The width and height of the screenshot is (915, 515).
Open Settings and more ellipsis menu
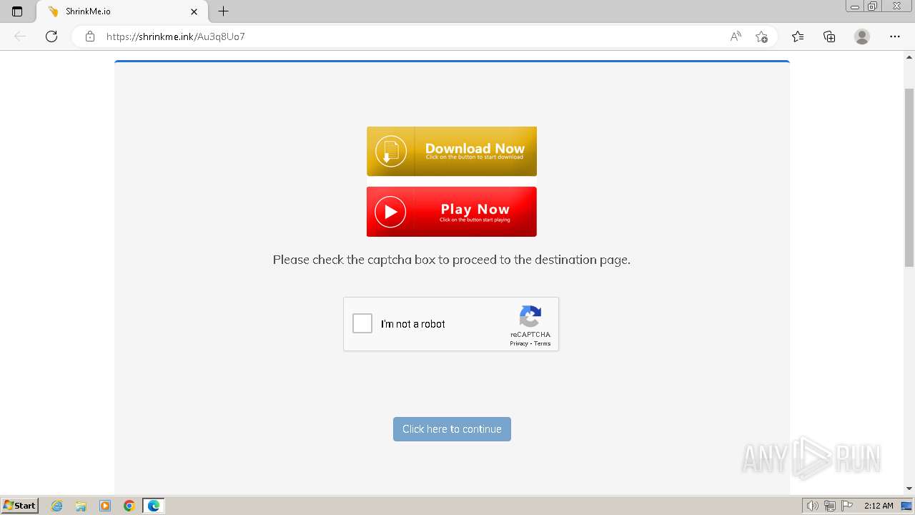895,36
